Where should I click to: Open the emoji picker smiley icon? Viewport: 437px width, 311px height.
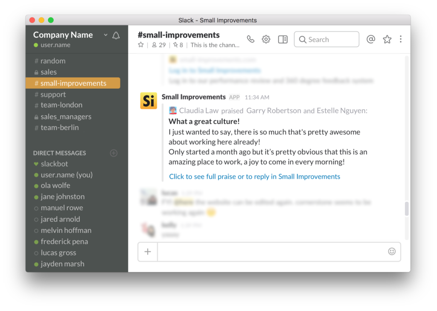(392, 251)
